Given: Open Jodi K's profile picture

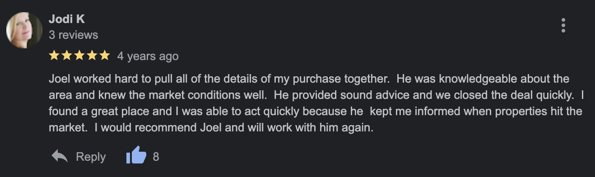Looking at the screenshot, I should (x=24, y=30).
